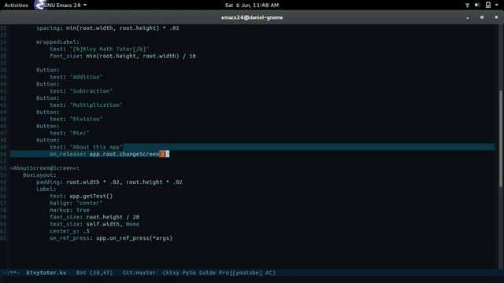Click the halign: "center" line
Image resolution: width=504 pixels, height=283 pixels.
76,203
